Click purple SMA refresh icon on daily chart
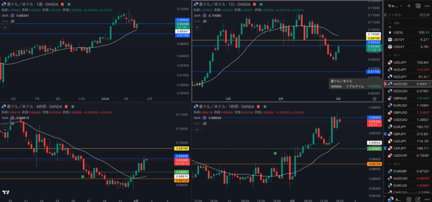Image resolution: width=432 pixels, height=202 pixels. click(205, 16)
